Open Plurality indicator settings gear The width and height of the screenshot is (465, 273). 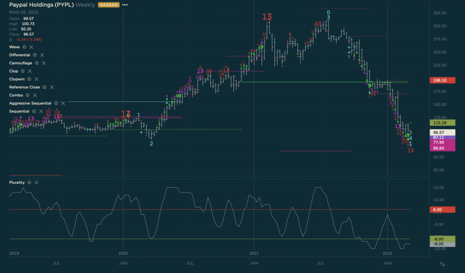point(29,182)
